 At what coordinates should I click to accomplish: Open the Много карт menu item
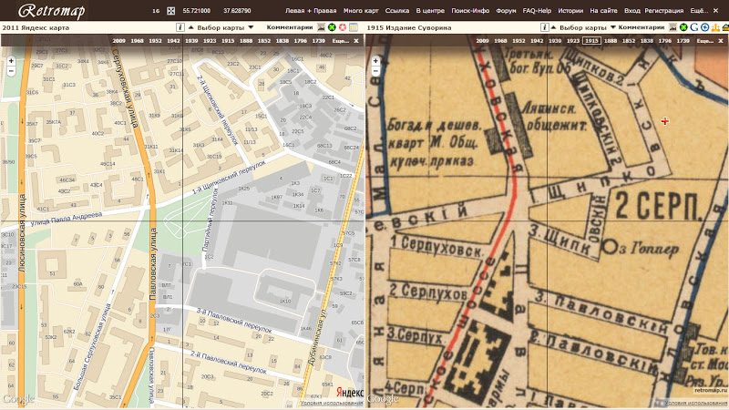[361, 10]
